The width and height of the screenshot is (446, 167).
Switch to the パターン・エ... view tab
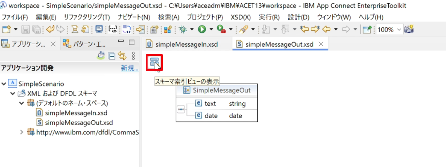tap(85, 44)
